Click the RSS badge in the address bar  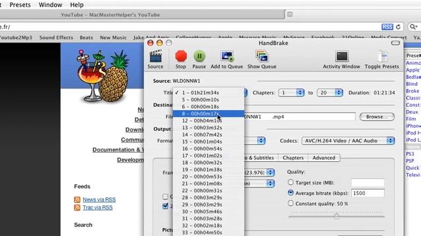tap(387, 27)
